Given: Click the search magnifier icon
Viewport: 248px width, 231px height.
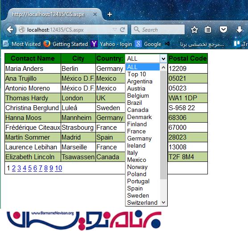Looking at the screenshot, I should click(x=136, y=29).
